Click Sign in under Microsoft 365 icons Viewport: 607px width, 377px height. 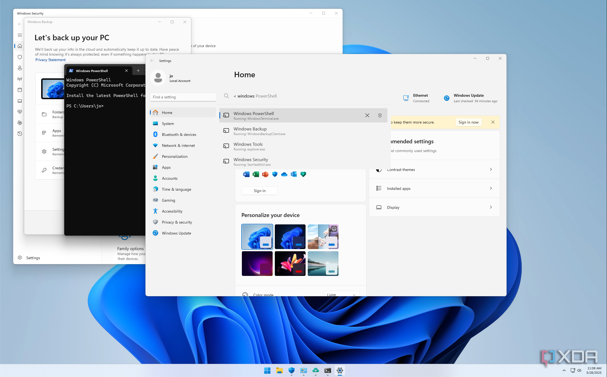pos(259,191)
